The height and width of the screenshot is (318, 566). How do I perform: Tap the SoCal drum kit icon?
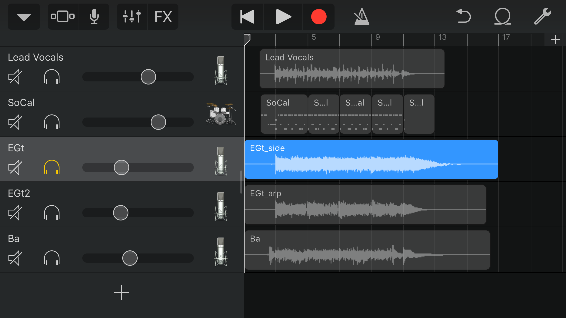(220, 114)
